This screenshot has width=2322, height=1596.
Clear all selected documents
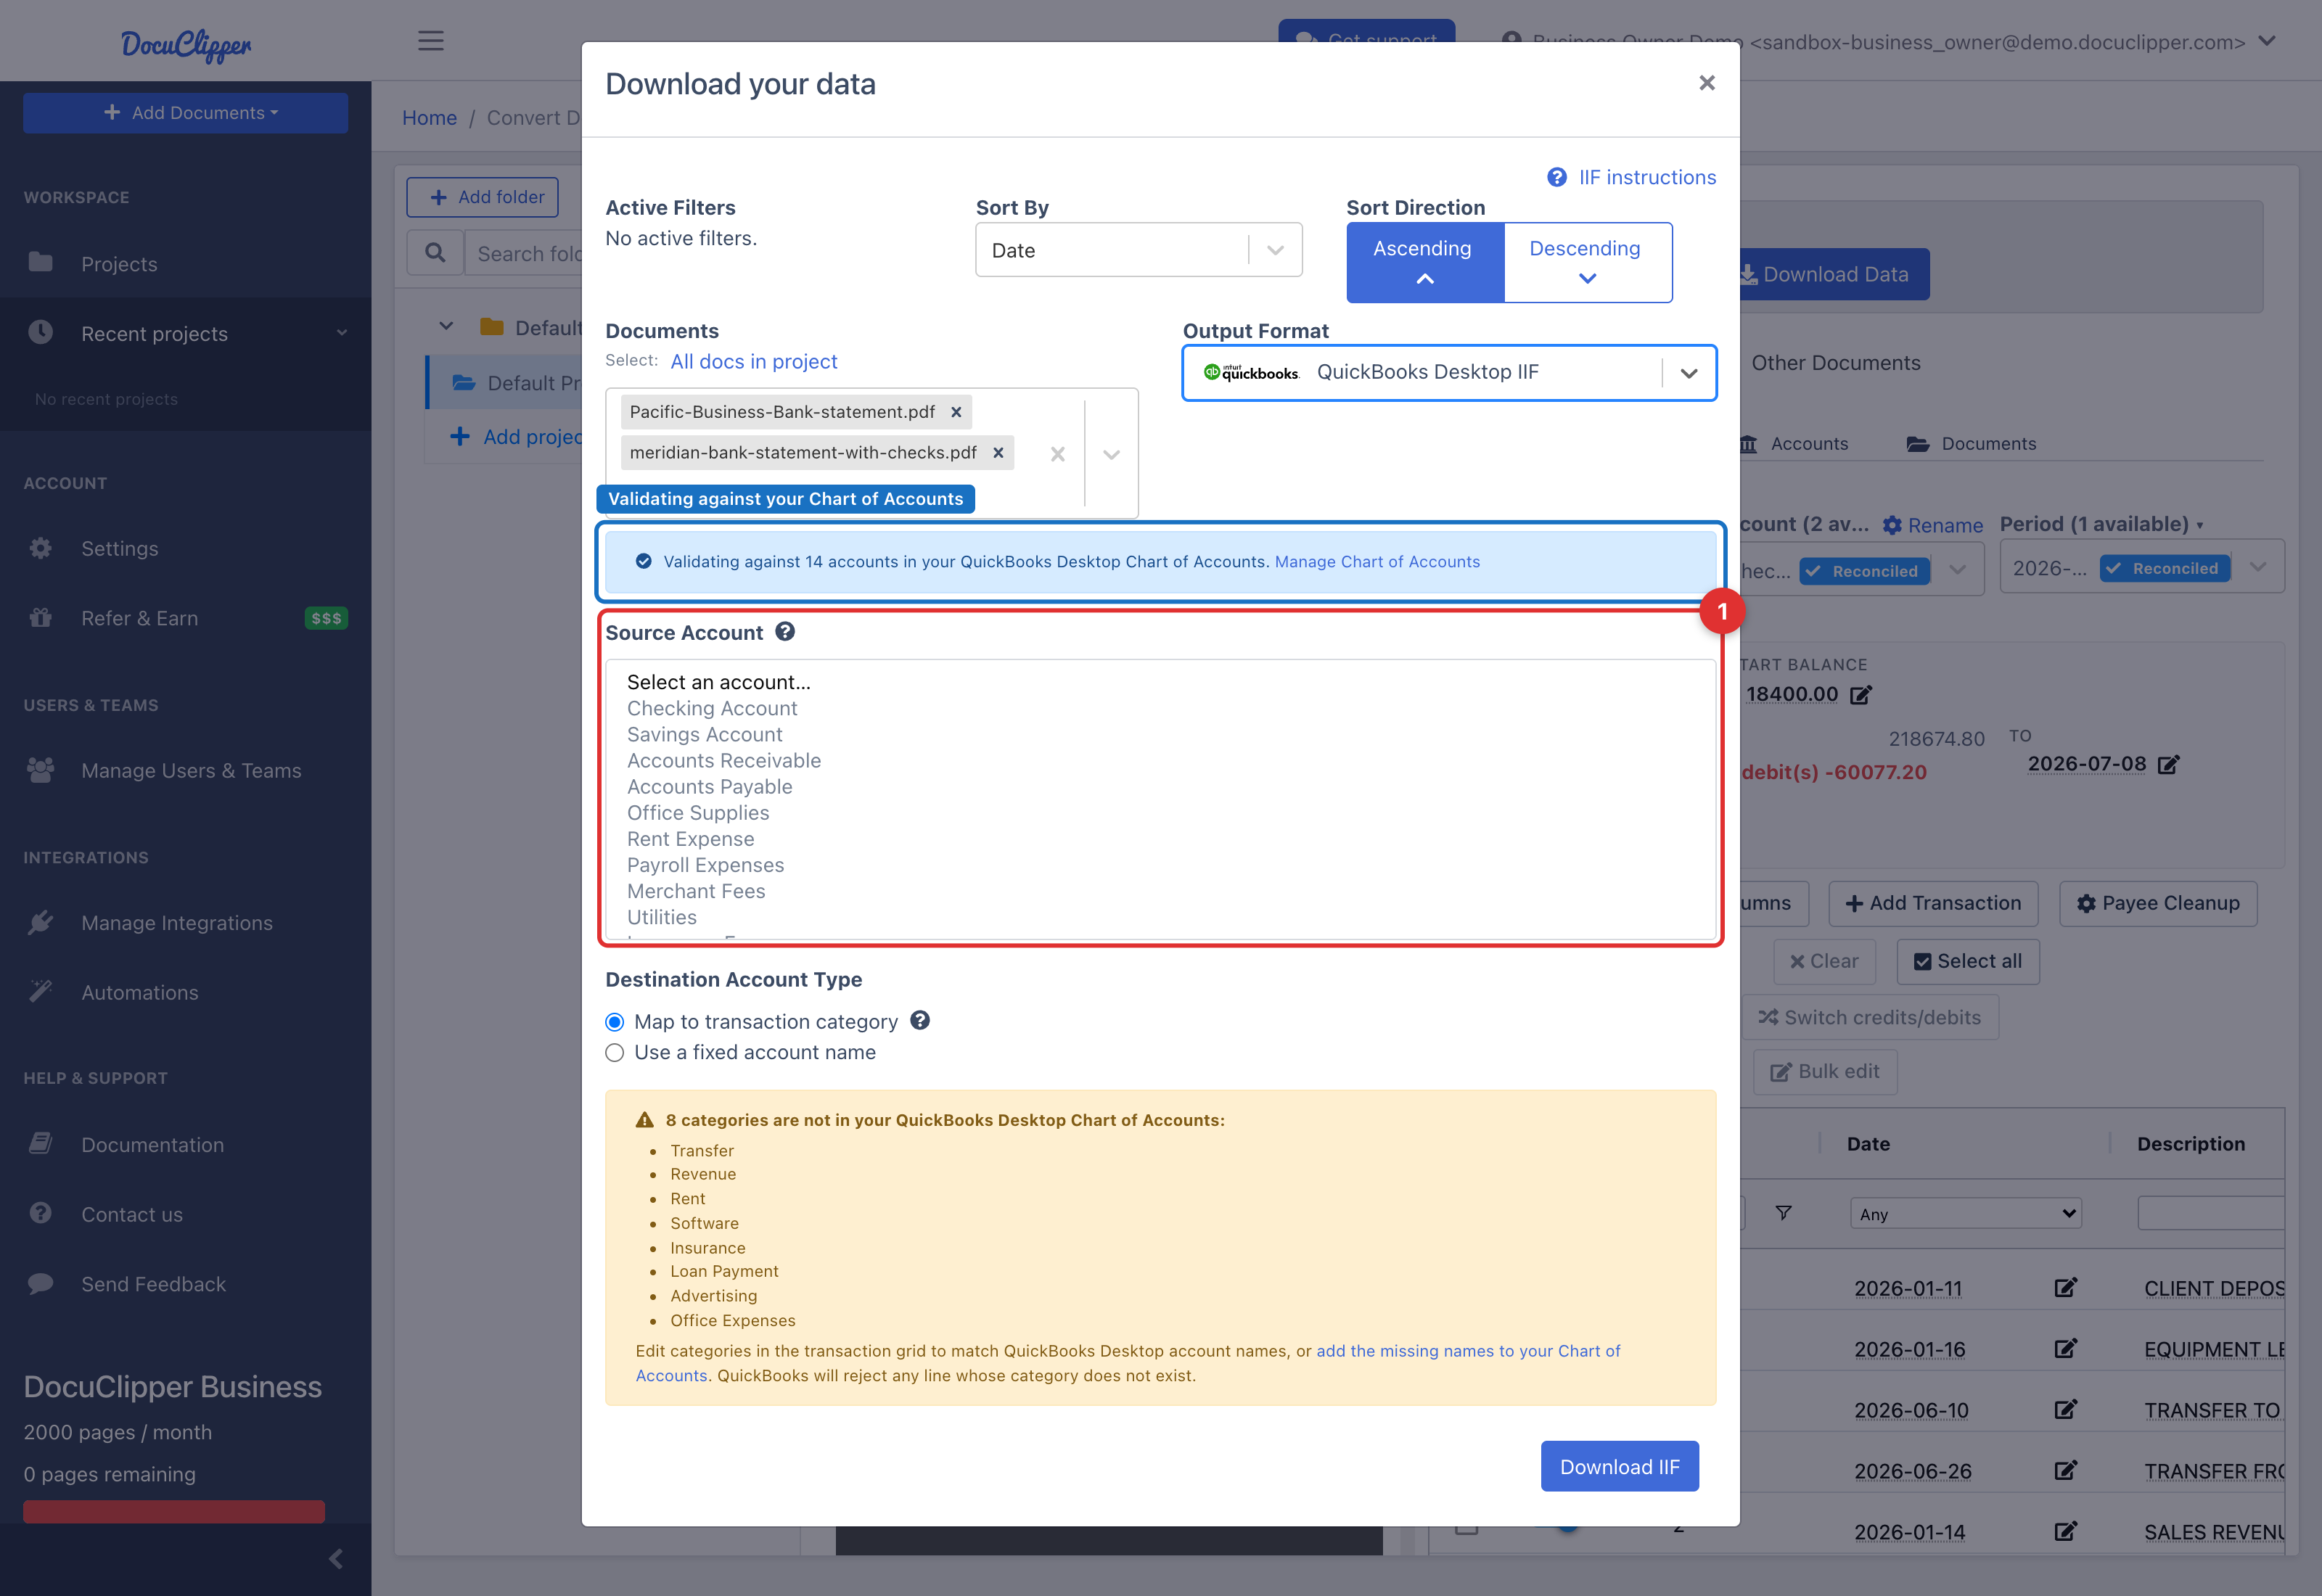click(1058, 454)
